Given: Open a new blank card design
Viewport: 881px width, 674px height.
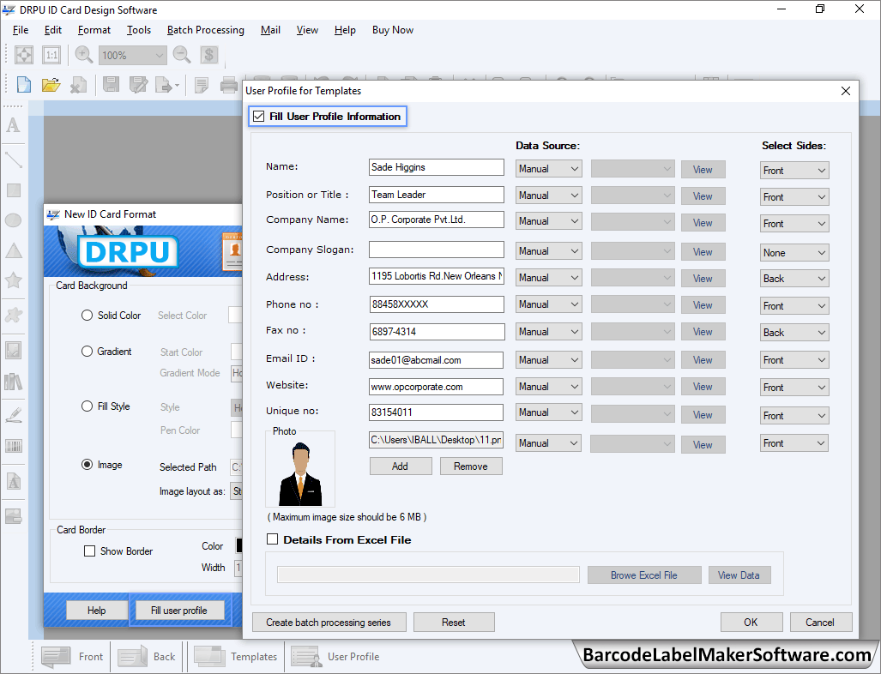Looking at the screenshot, I should (x=24, y=84).
